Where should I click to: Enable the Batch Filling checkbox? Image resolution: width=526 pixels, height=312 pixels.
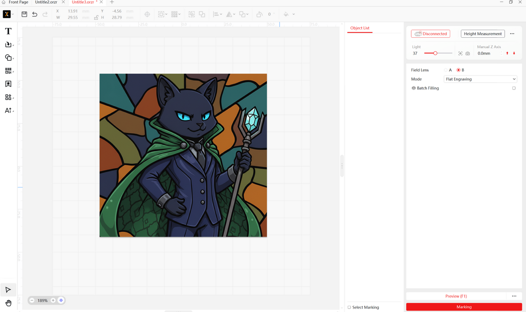pos(514,88)
